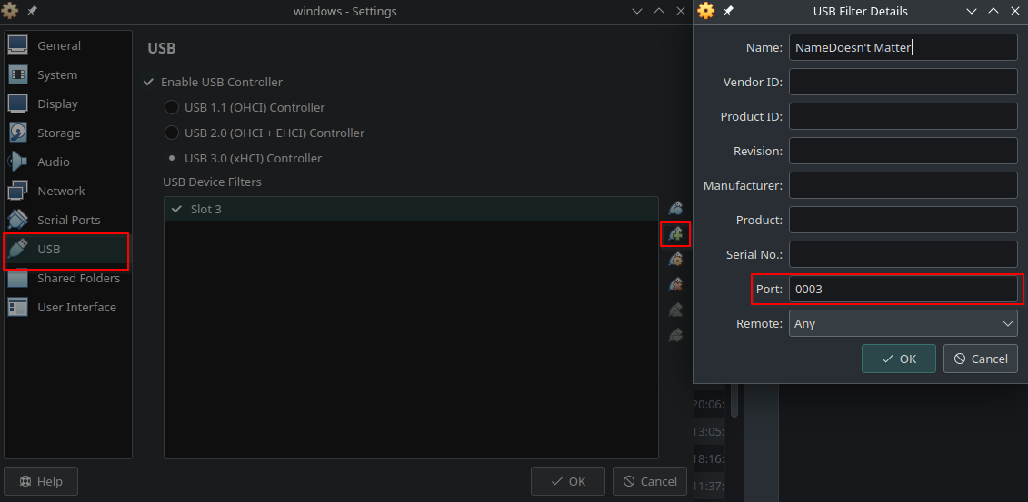Screen dimensions: 1028x502
Task: Add new empty USB filter icon
Action: (675, 209)
